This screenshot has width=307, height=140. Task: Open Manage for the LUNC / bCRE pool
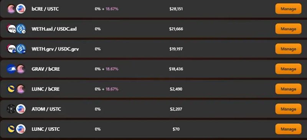[x=289, y=89]
